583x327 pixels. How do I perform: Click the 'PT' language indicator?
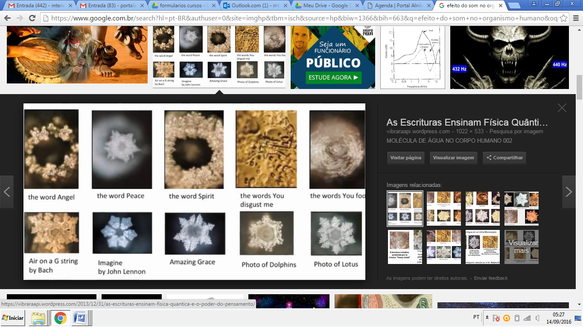476,318
